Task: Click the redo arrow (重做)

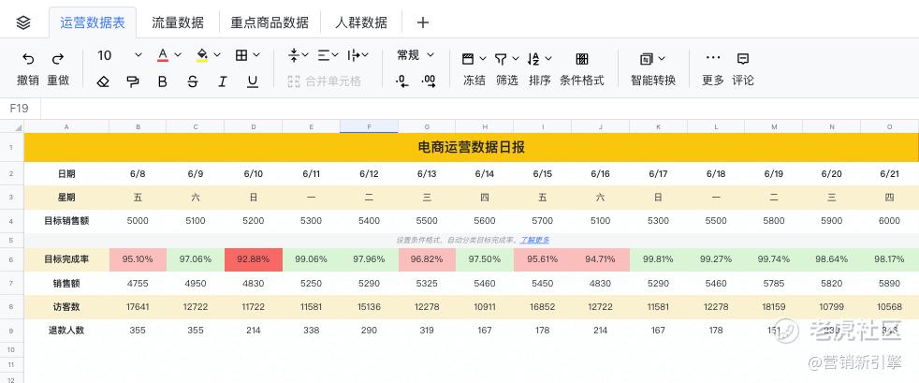Action: click(x=58, y=59)
